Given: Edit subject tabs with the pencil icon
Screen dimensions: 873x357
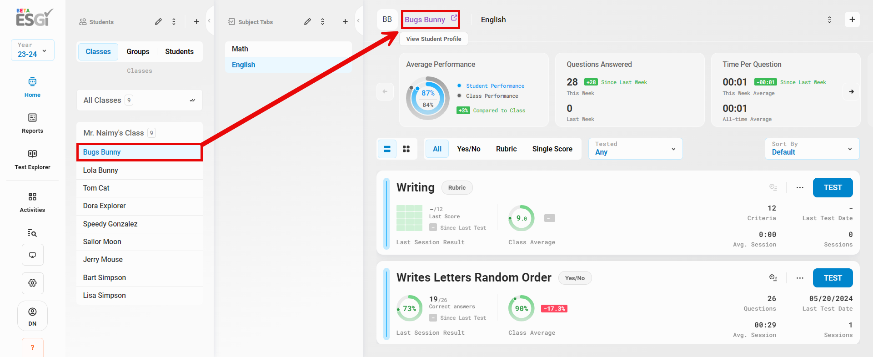Looking at the screenshot, I should click(x=307, y=21).
